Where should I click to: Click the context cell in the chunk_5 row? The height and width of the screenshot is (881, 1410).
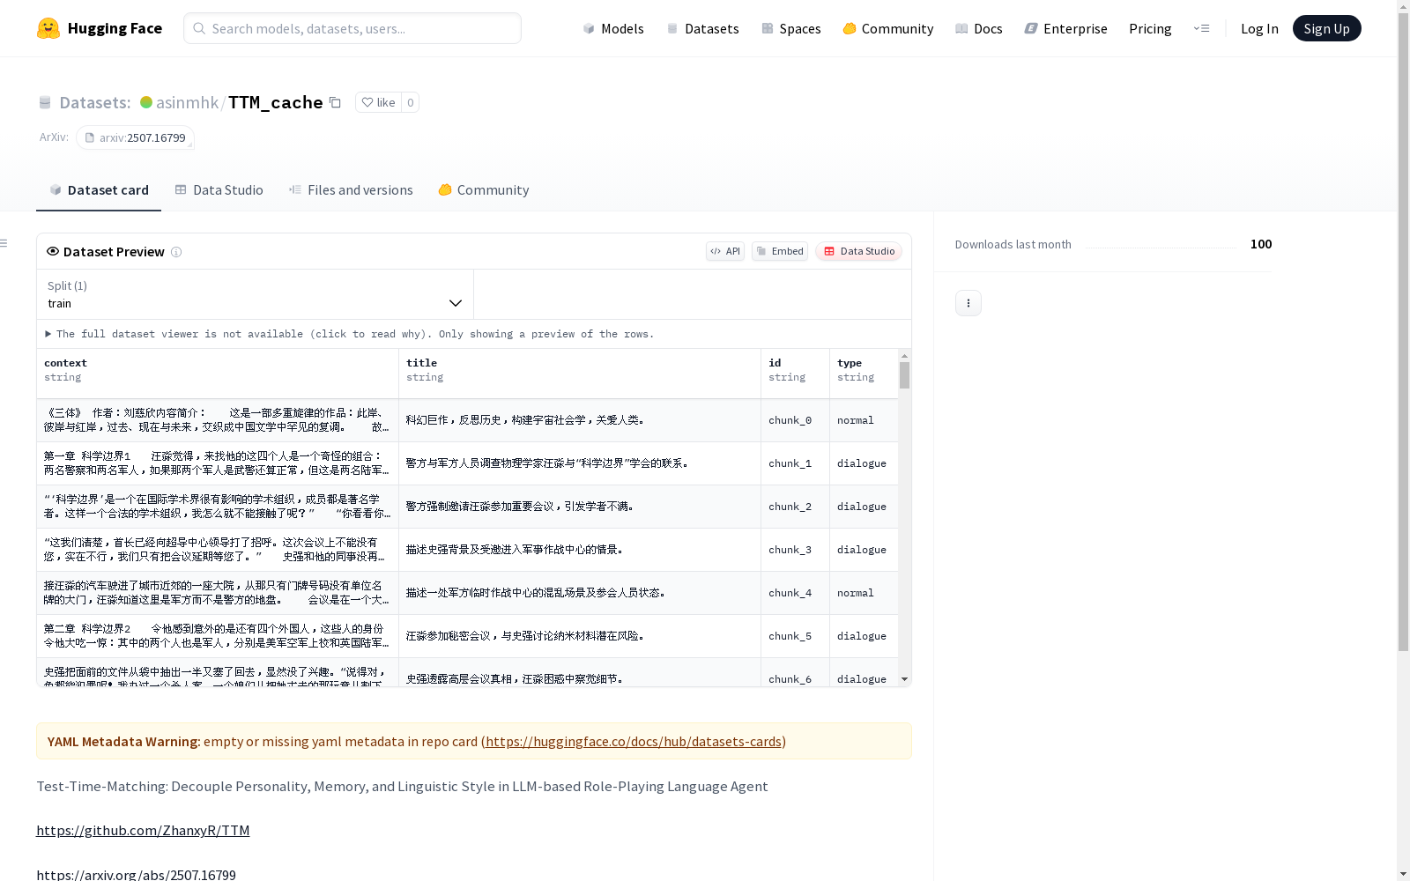click(x=218, y=636)
